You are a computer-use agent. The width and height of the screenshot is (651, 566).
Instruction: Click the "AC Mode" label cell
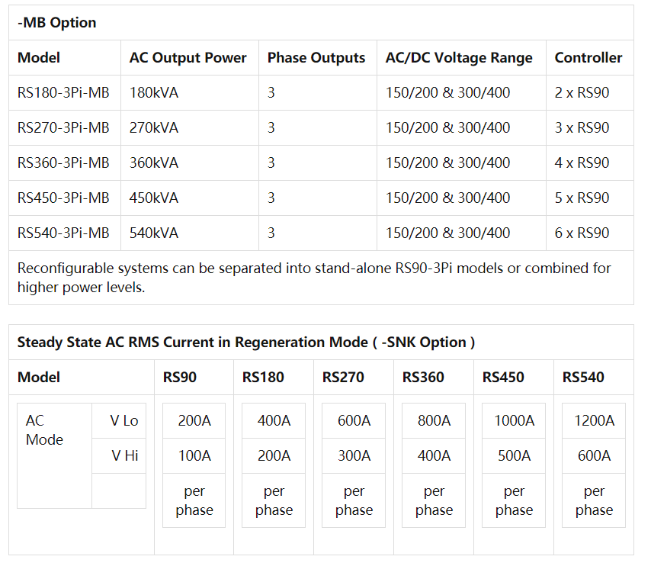(x=45, y=431)
